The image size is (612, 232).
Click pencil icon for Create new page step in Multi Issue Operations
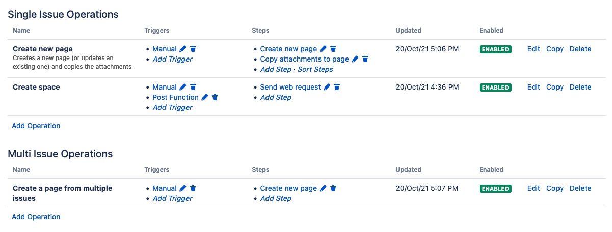323,189
